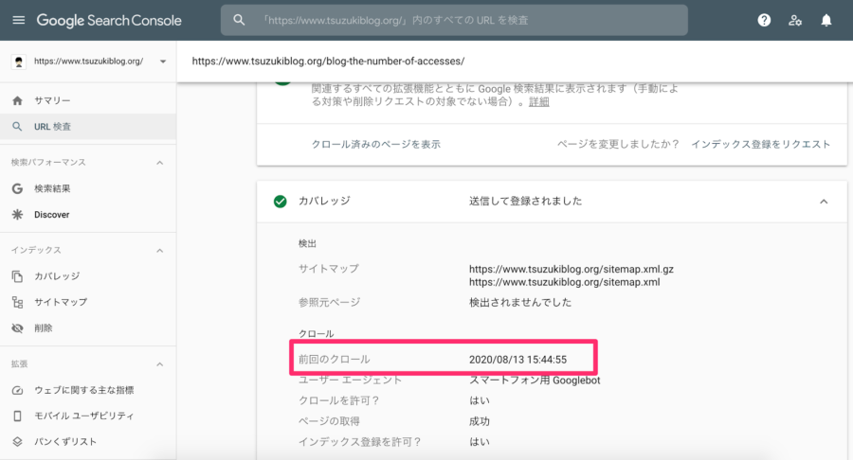Click the Google G icon beside 検索結果
Image resolution: width=853 pixels, height=460 pixels.
click(x=17, y=188)
